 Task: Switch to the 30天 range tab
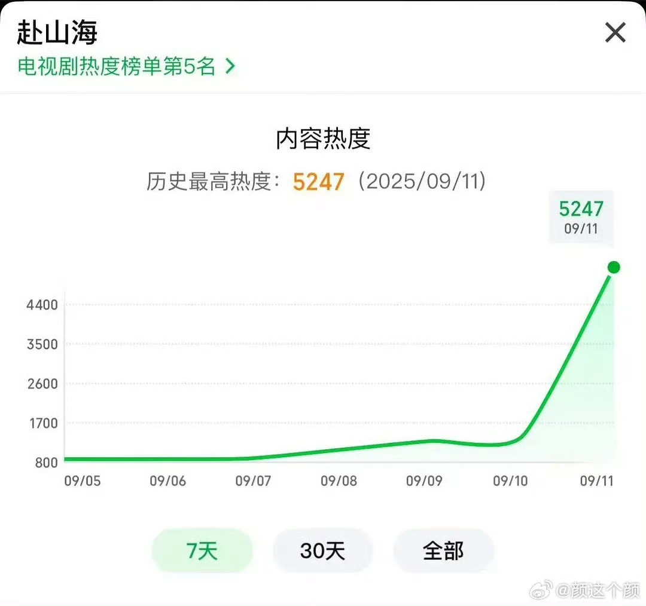(x=322, y=550)
